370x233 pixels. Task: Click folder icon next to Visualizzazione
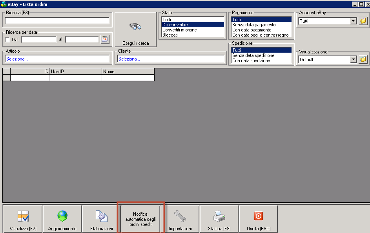363,60
